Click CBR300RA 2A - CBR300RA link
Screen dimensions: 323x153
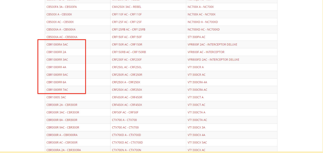(64, 150)
